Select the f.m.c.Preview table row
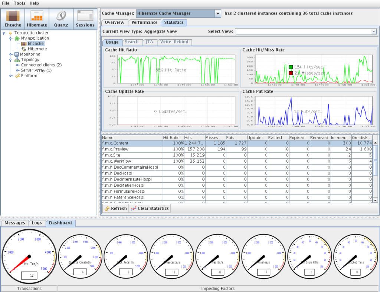The width and height of the screenshot is (380, 292). 237,149
